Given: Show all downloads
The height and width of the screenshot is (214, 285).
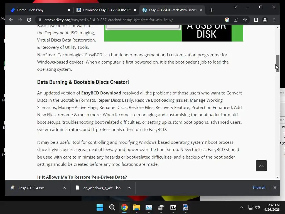Looking at the screenshot, I should 259,188.
